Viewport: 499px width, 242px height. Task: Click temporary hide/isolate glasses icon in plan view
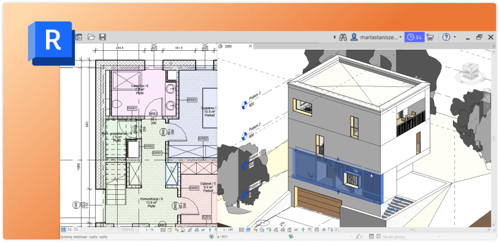click(x=203, y=230)
